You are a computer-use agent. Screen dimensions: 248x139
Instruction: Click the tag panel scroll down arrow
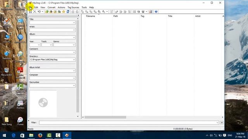tap(77, 116)
